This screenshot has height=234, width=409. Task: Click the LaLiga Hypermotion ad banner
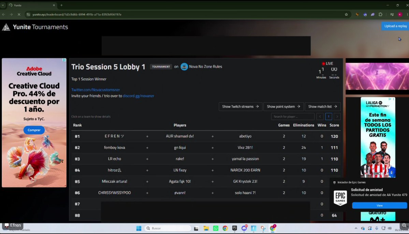pyautogui.click(x=378, y=138)
